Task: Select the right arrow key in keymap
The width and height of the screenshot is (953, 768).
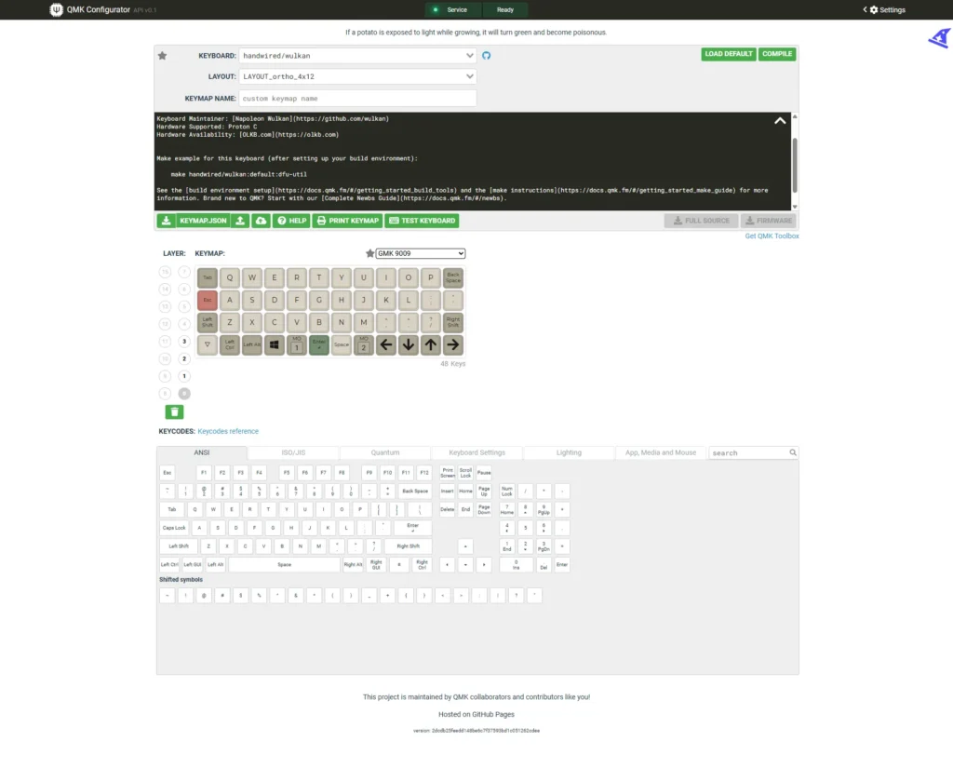Action: pos(453,344)
